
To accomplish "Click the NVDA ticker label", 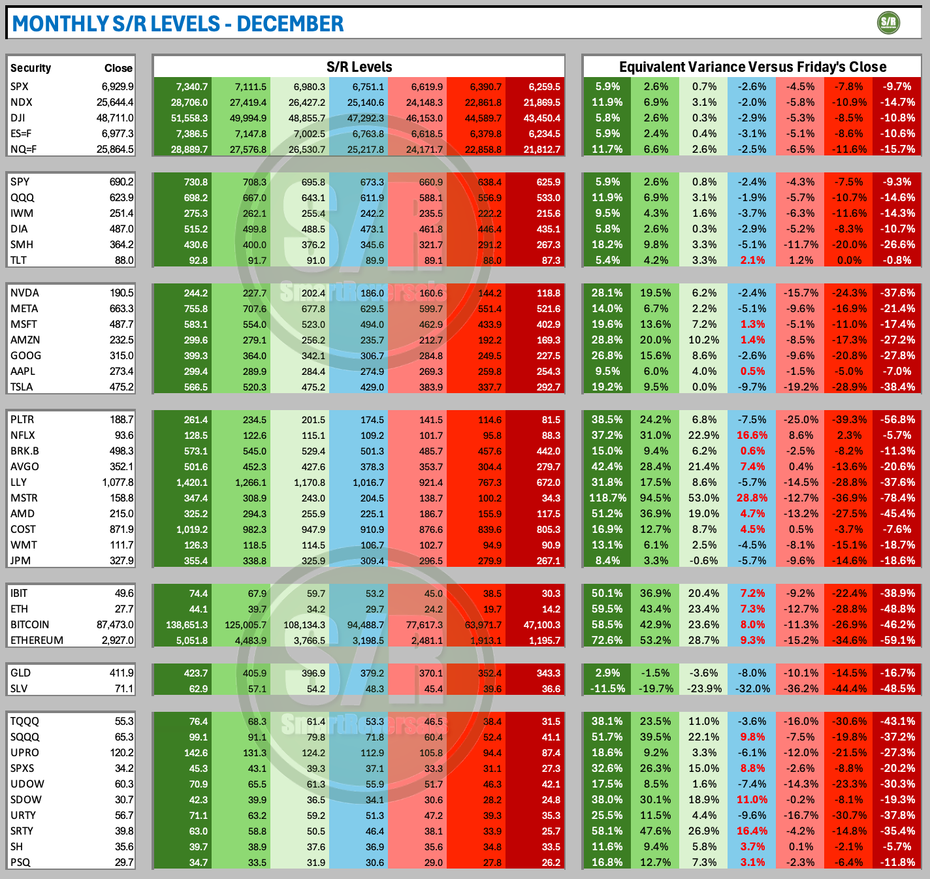I will pos(24,293).
